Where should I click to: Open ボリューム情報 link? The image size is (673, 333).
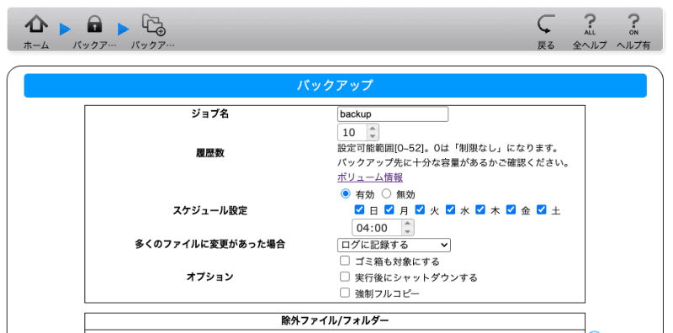[370, 177]
